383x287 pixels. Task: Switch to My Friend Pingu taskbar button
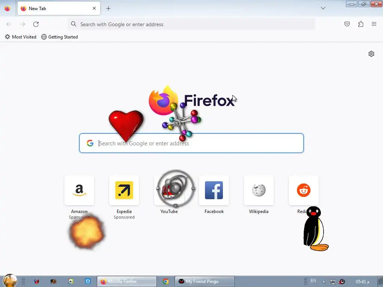click(205, 281)
